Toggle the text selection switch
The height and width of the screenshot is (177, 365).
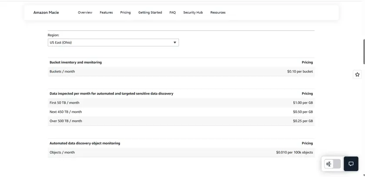click(332, 164)
